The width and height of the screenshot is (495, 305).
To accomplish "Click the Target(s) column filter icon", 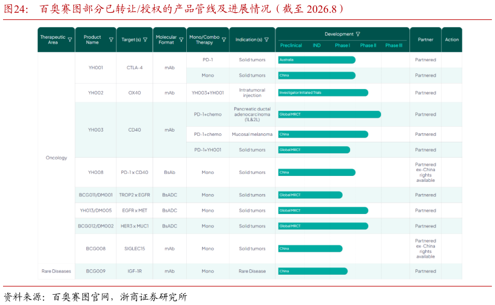I will (145, 40).
